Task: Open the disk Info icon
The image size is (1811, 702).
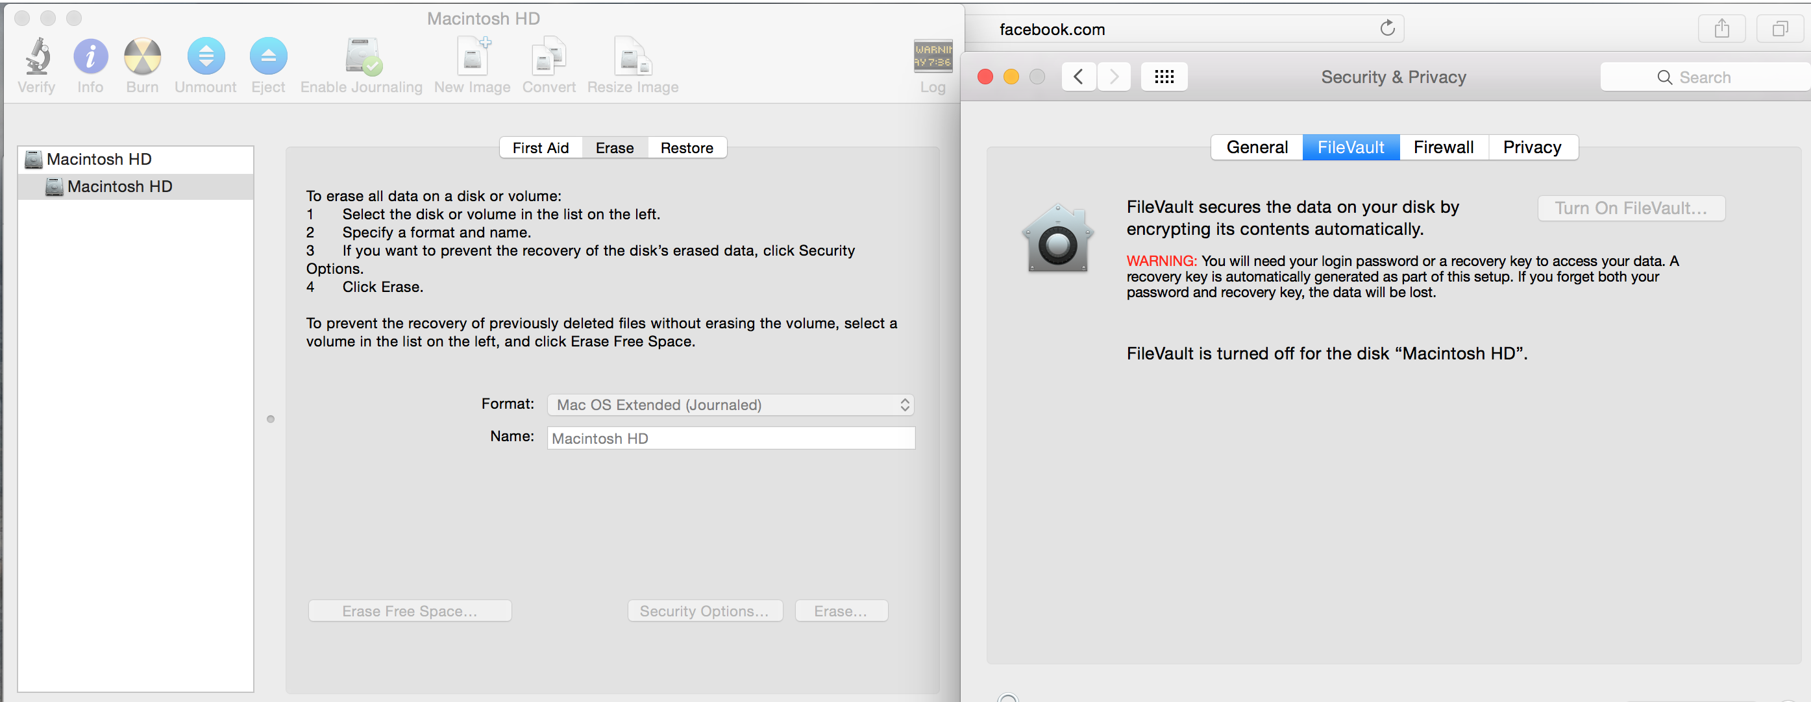Action: coord(91,56)
